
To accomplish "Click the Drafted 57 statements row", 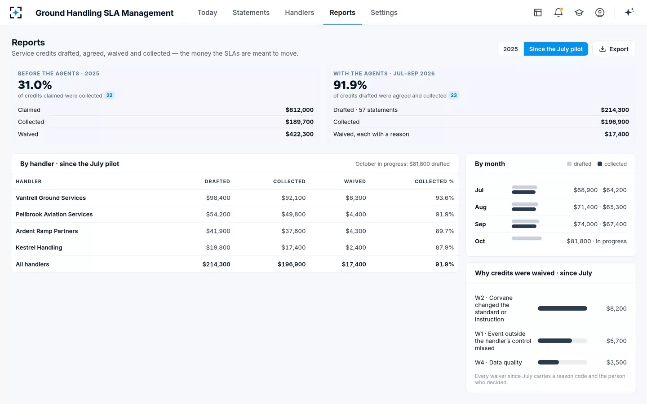I will [481, 110].
